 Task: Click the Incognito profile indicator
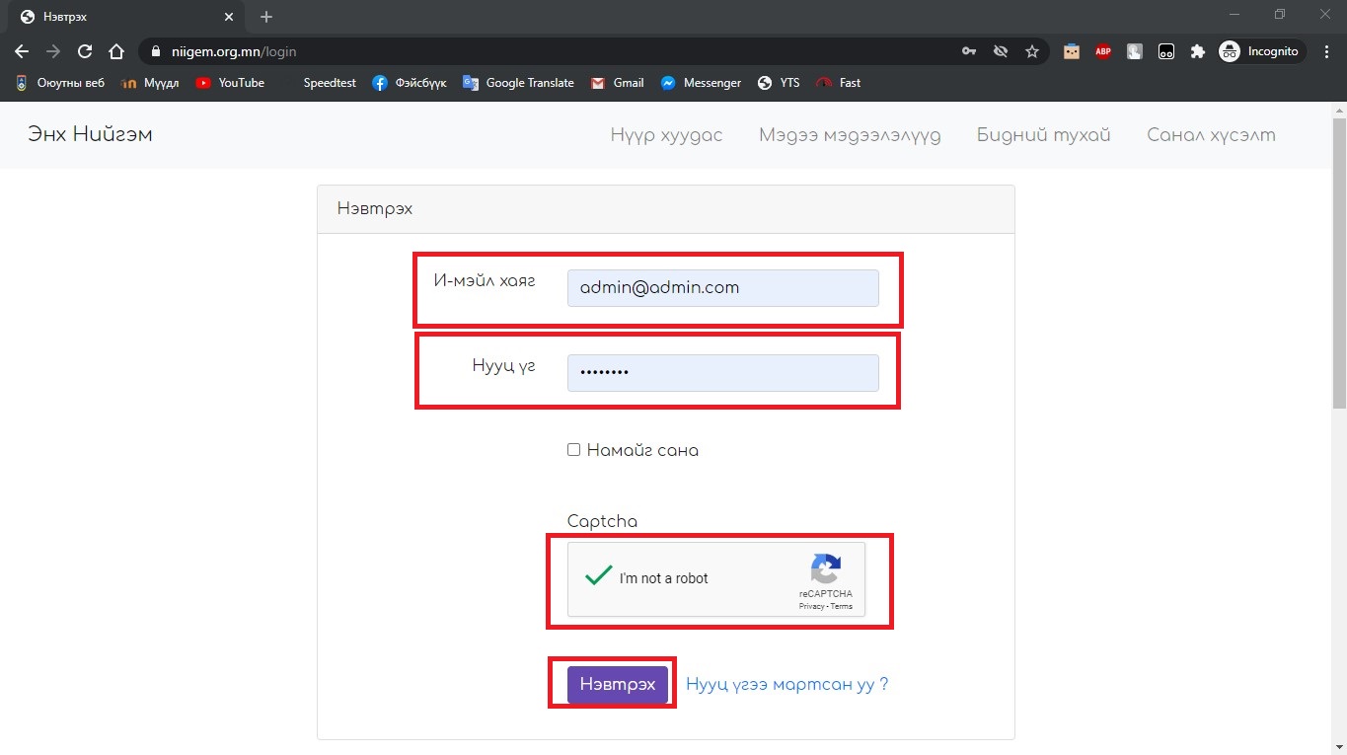pyautogui.click(x=1260, y=51)
